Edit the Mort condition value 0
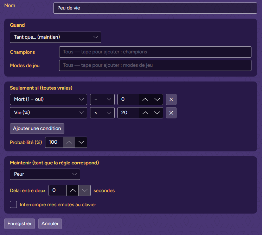262x235 pixels. tap(128, 99)
